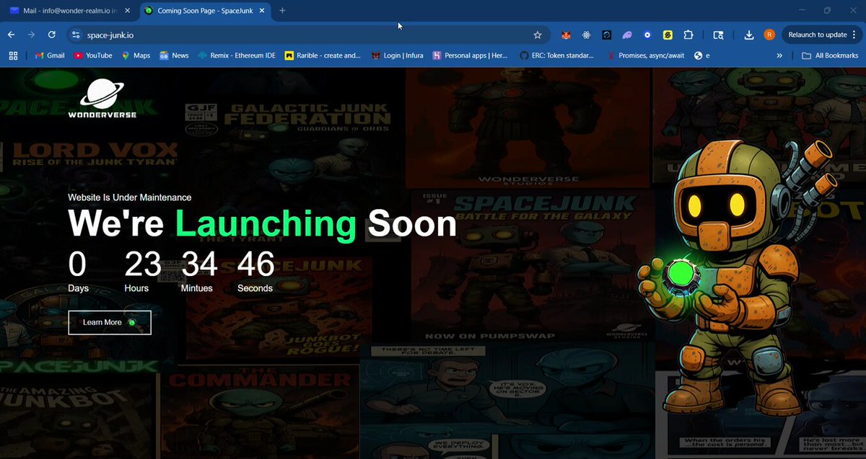Open the Maps bookmark

136,55
